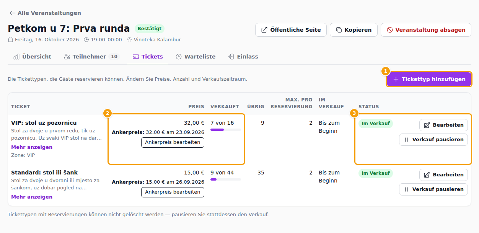Click the text 9 von 44
The height and width of the screenshot is (233, 479).
[x=222, y=173]
